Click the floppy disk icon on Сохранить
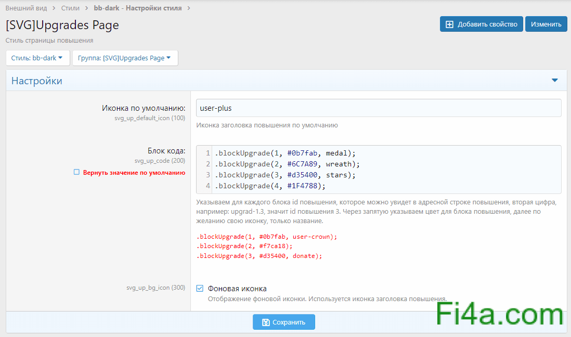571x337 pixels. tap(266, 322)
